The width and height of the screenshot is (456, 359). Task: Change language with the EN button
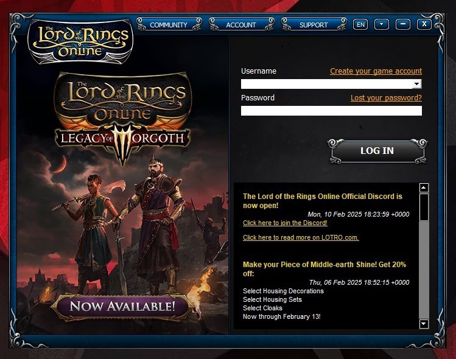pos(360,24)
